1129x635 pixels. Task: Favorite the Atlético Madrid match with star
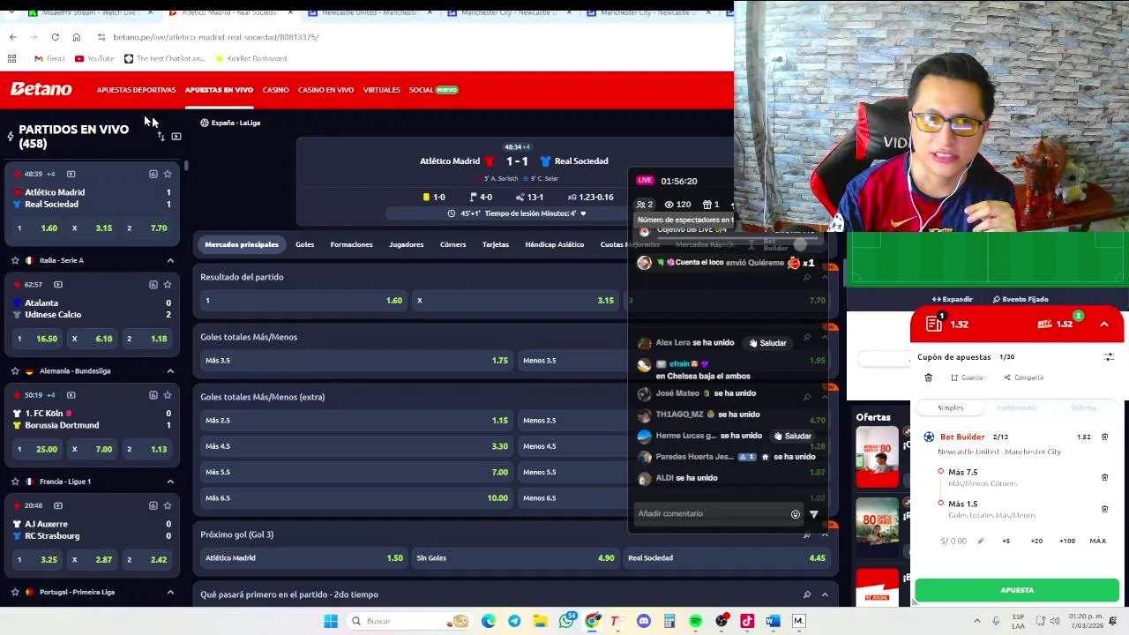(x=168, y=174)
